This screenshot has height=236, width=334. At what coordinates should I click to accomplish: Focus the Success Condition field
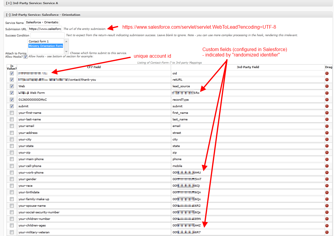click(47, 35)
